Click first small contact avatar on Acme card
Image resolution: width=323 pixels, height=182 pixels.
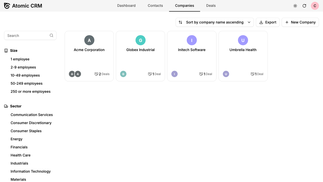[72, 74]
